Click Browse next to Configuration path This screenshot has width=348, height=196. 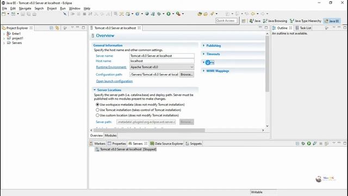pos(187,75)
